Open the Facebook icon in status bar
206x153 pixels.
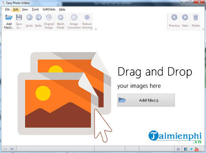(x=185, y=149)
